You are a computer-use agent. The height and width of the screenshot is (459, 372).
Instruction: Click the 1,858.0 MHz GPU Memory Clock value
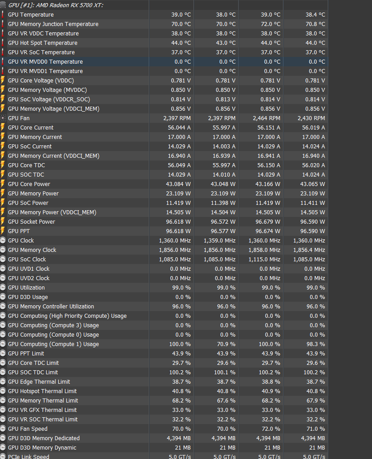265,250
